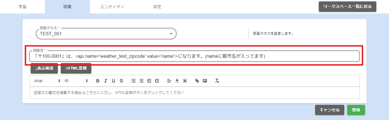The image size is (389, 120).
Task: Toggle strikethrough formatting
Action: point(121,81)
